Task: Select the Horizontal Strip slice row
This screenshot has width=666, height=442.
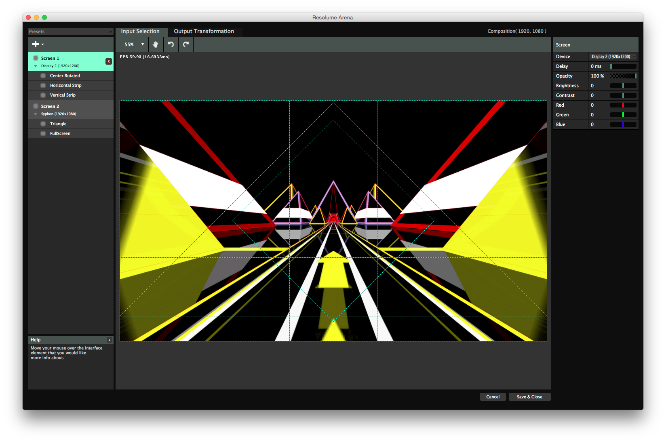Action: coord(66,85)
